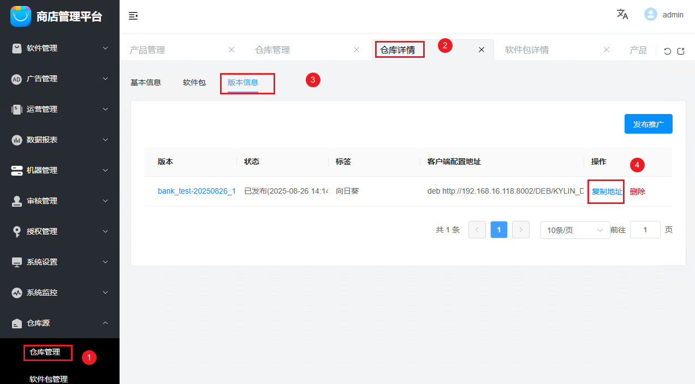This screenshot has height=384, width=695.
Task: Open the bank_test-20250826 version link
Action: click(x=197, y=191)
